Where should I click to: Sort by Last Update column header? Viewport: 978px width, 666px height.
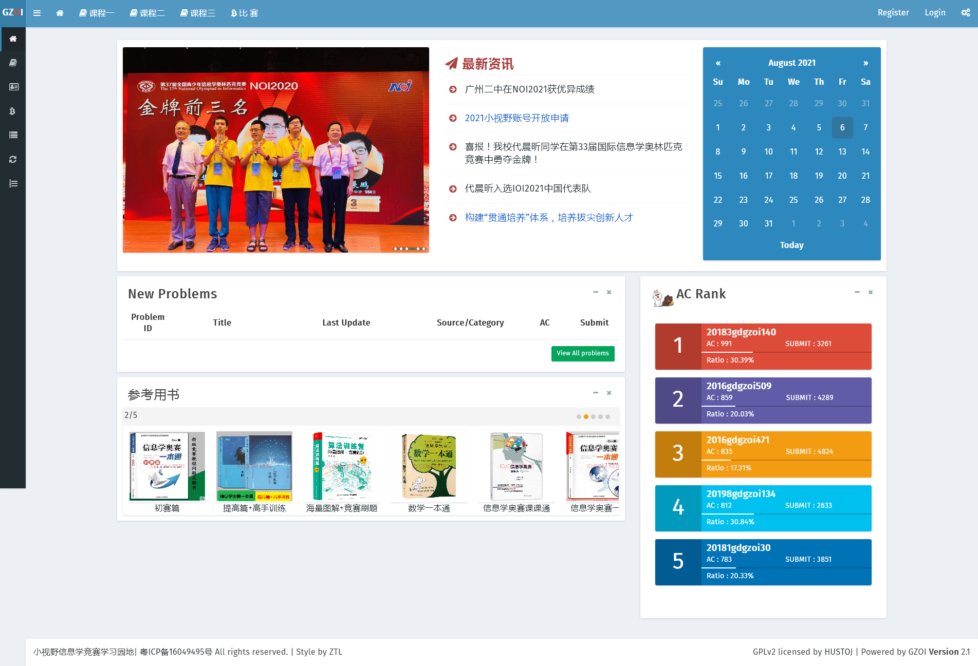[x=346, y=323]
